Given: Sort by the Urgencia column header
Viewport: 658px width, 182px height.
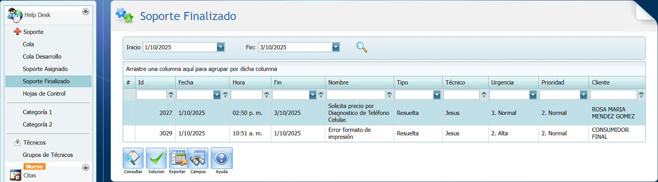Looking at the screenshot, I should pos(513,83).
